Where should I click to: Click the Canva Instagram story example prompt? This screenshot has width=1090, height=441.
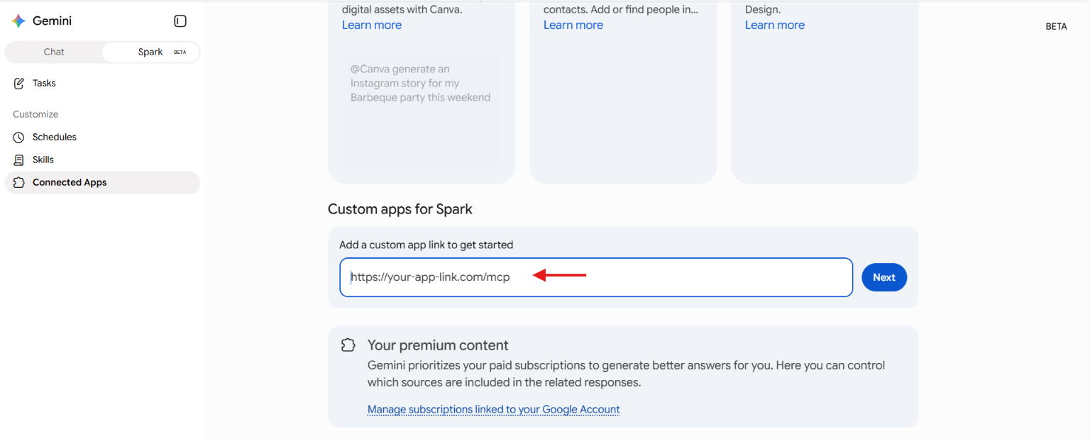(x=422, y=111)
